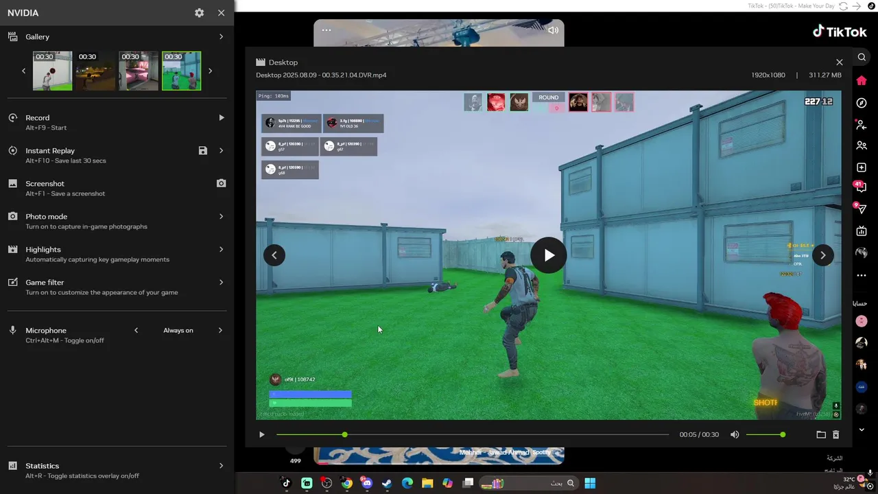The image size is (878, 494).
Task: Close the NVIDIA overlay panel
Action: 221,13
